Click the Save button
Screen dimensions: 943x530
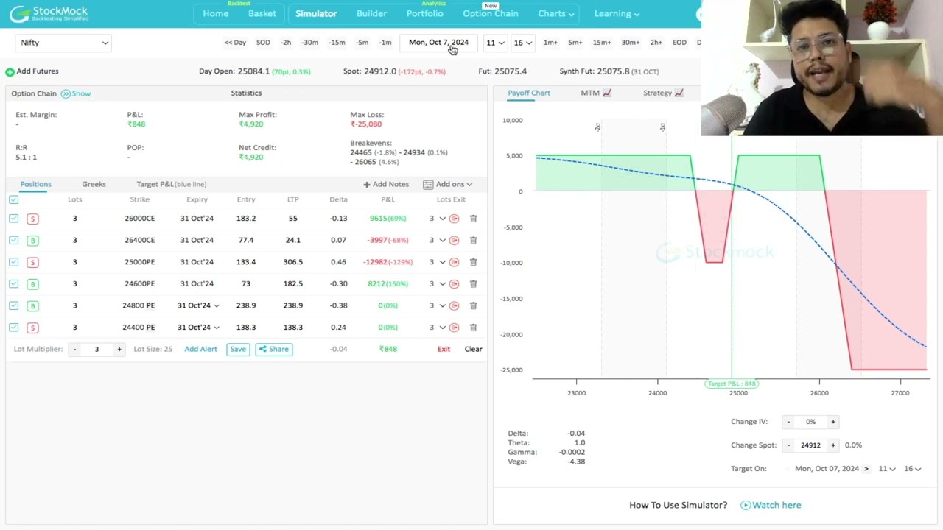click(x=238, y=349)
